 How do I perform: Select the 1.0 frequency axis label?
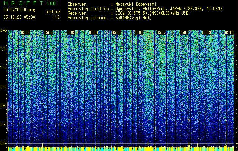pyautogui.click(x=4, y=68)
